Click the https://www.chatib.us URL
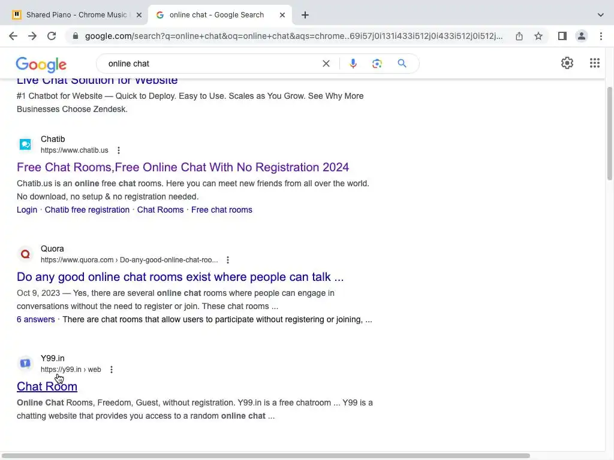The height and width of the screenshot is (460, 614). pos(74,150)
